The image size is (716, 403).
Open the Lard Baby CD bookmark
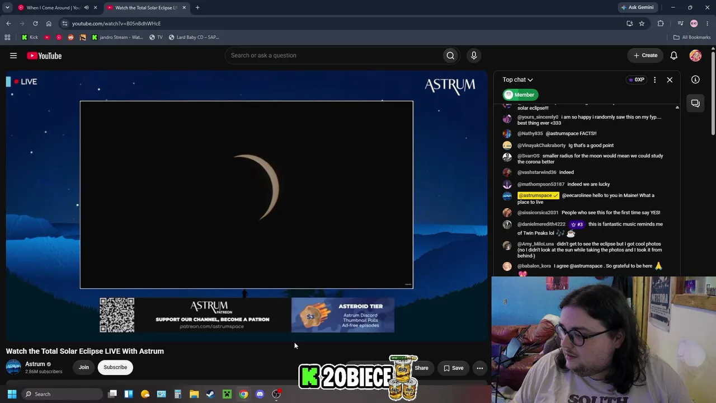tap(194, 37)
